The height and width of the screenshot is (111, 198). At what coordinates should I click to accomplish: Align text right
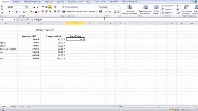pos(50,12)
